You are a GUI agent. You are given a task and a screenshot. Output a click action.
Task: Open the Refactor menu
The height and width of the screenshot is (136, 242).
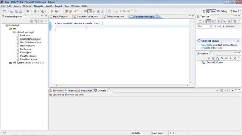pos(27,6)
